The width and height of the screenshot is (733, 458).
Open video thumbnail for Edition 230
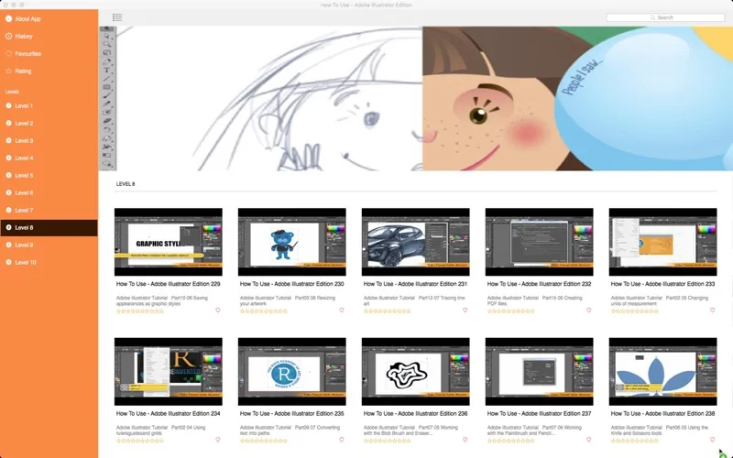[292, 242]
